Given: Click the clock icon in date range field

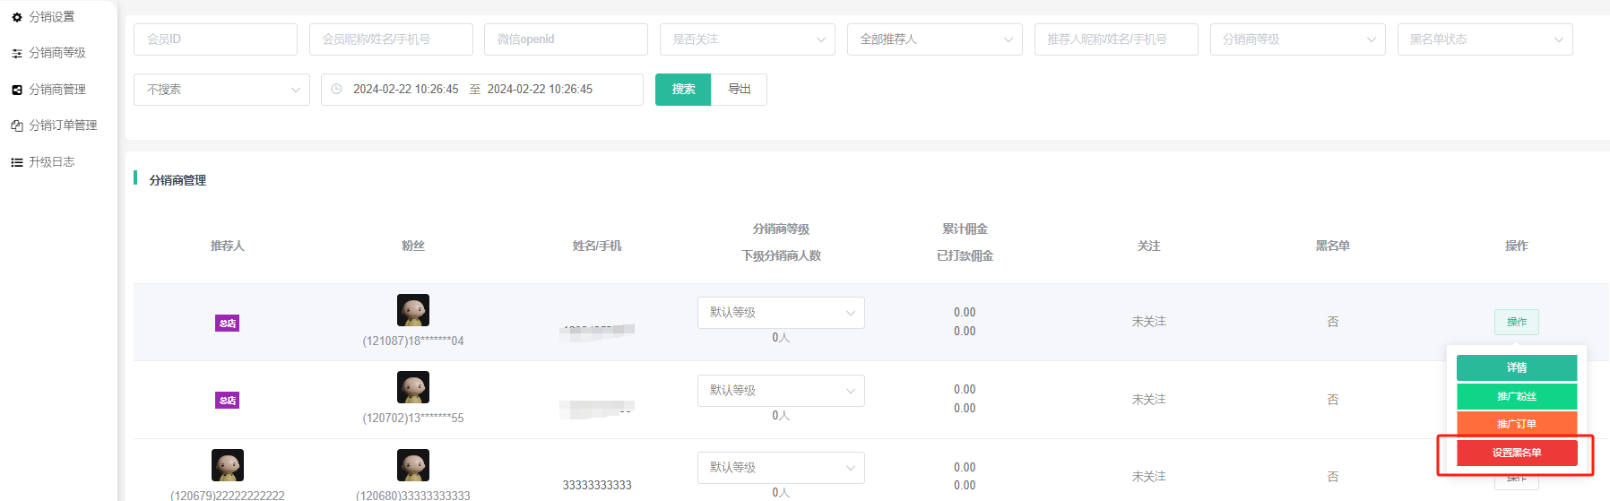Looking at the screenshot, I should (337, 90).
